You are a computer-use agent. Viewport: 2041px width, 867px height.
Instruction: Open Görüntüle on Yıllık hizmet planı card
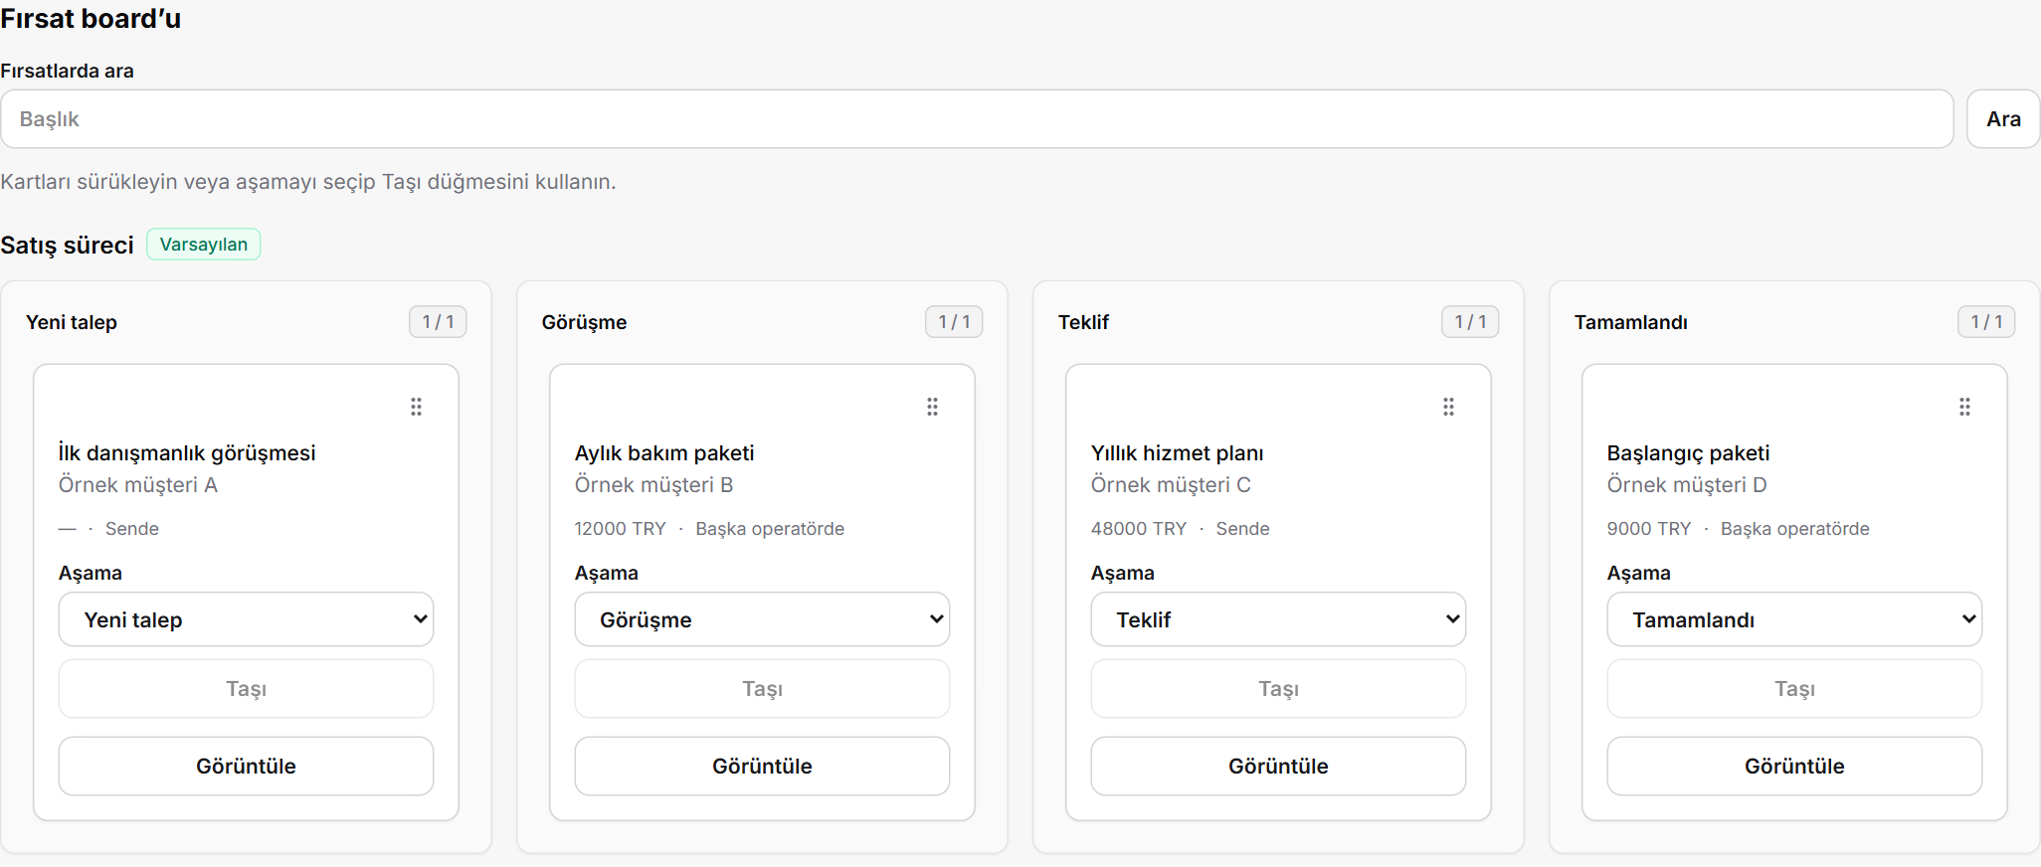pos(1278,766)
